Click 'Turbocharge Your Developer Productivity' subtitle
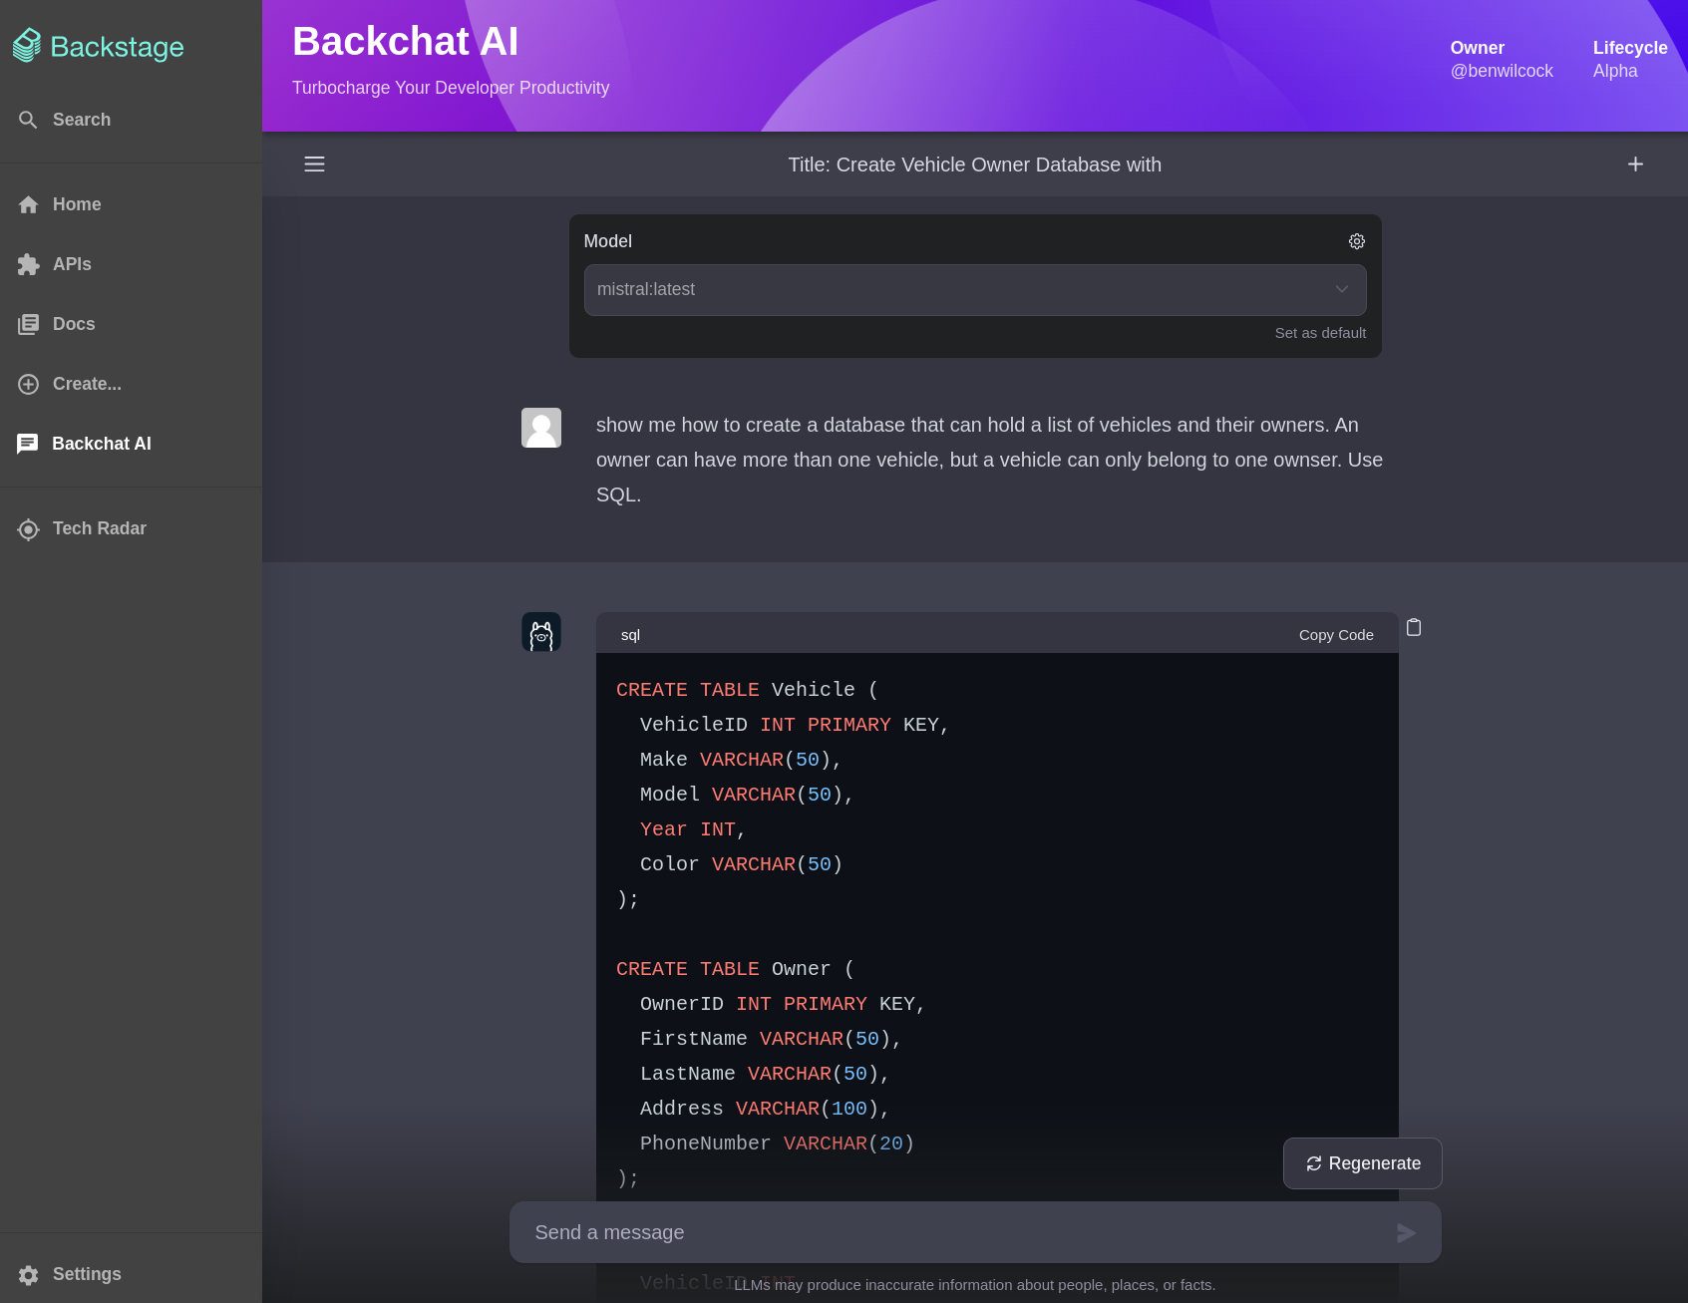 pyautogui.click(x=451, y=88)
